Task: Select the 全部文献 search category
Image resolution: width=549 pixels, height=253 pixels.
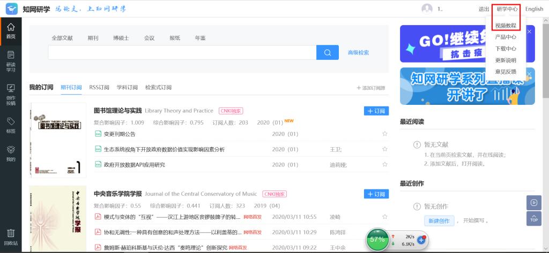Action: point(62,38)
